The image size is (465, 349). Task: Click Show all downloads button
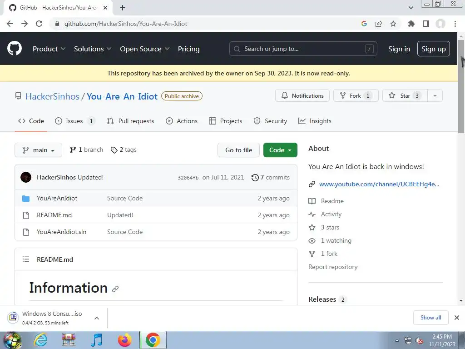[x=430, y=318]
